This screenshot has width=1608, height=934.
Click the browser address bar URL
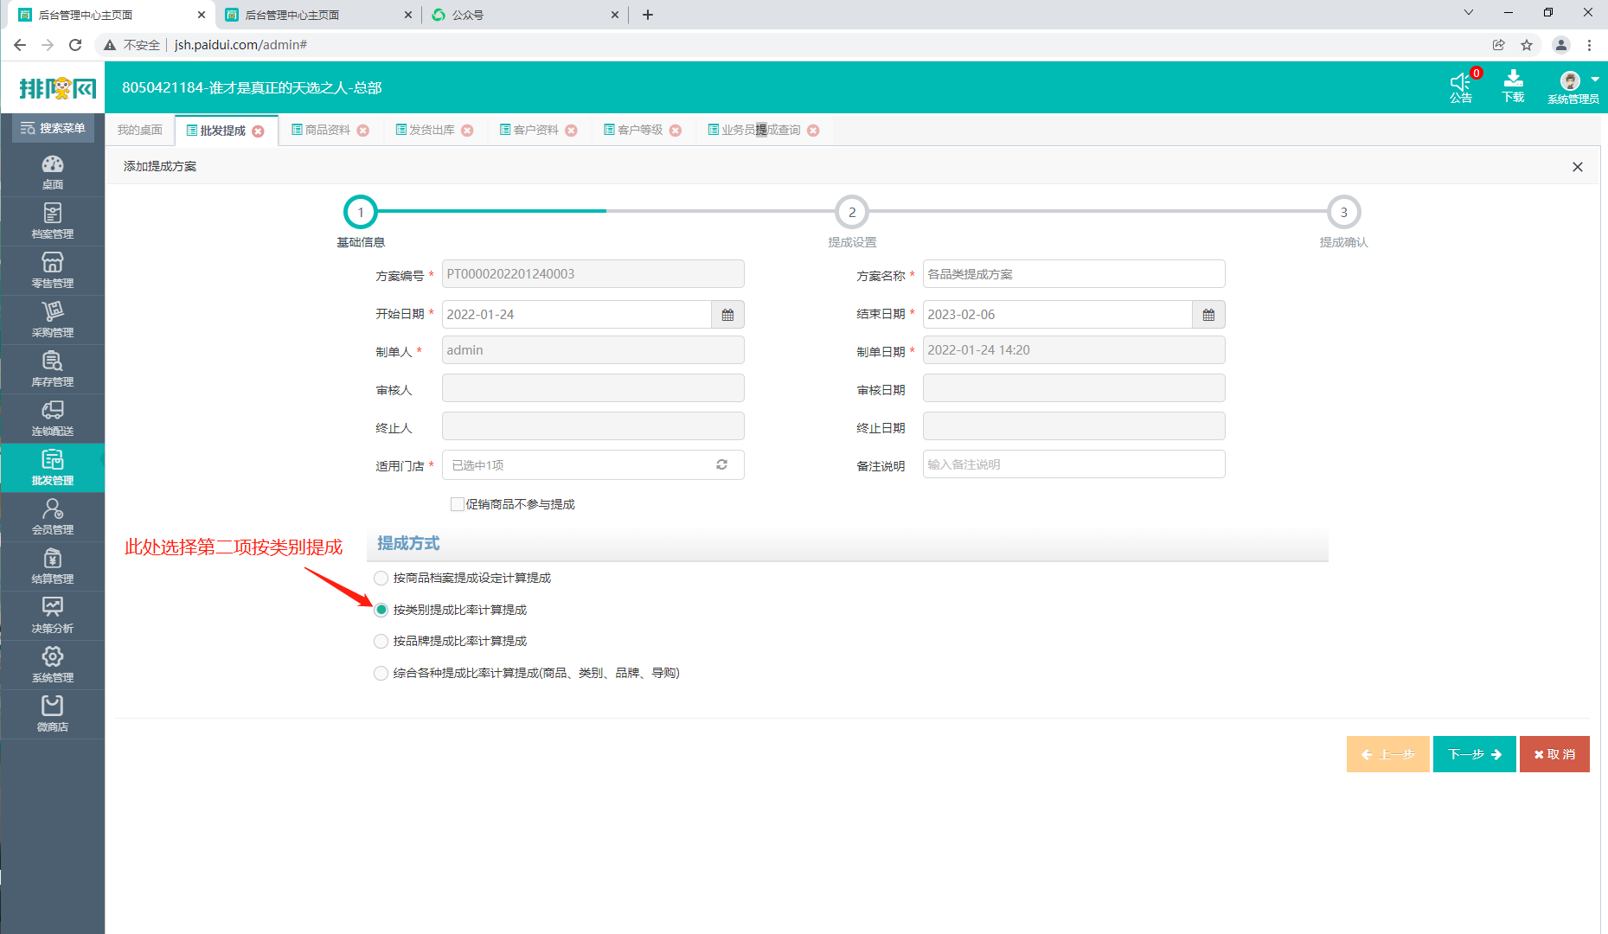pyautogui.click(x=240, y=45)
